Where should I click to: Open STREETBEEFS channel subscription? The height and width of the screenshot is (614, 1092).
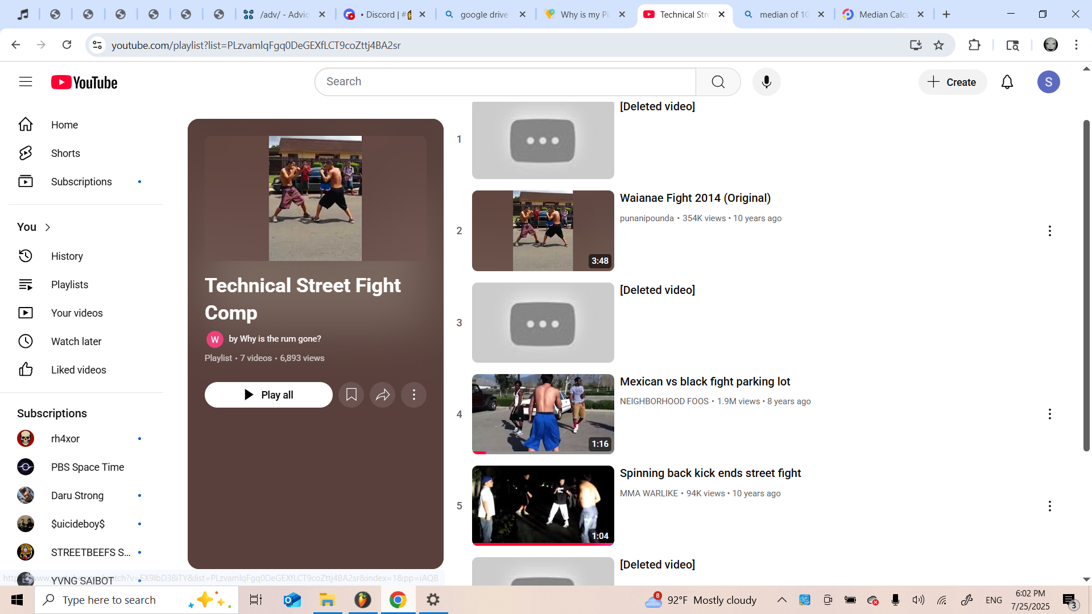85,552
